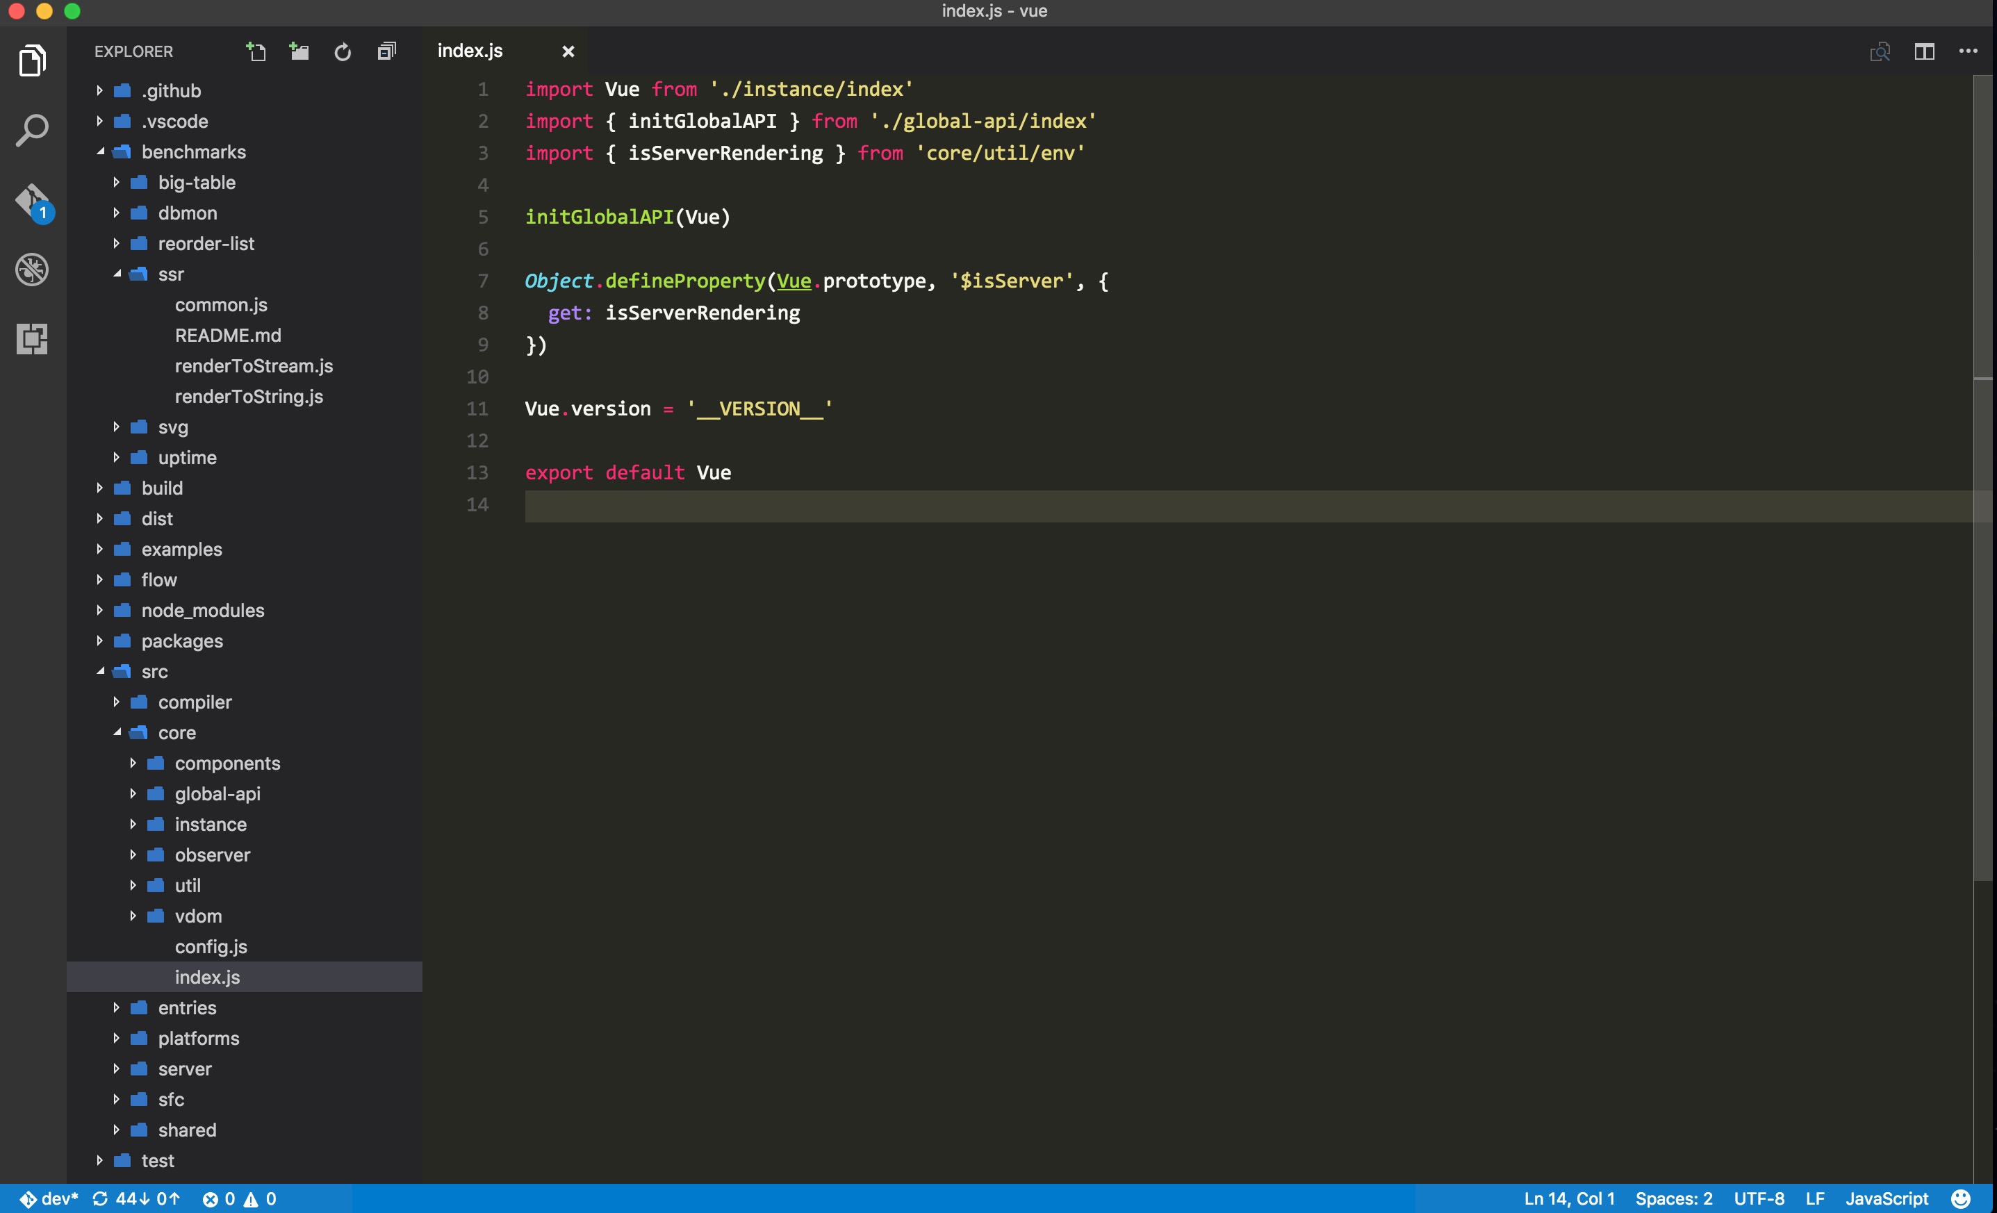Expand the packages folder
This screenshot has width=1997, height=1213.
(244, 641)
